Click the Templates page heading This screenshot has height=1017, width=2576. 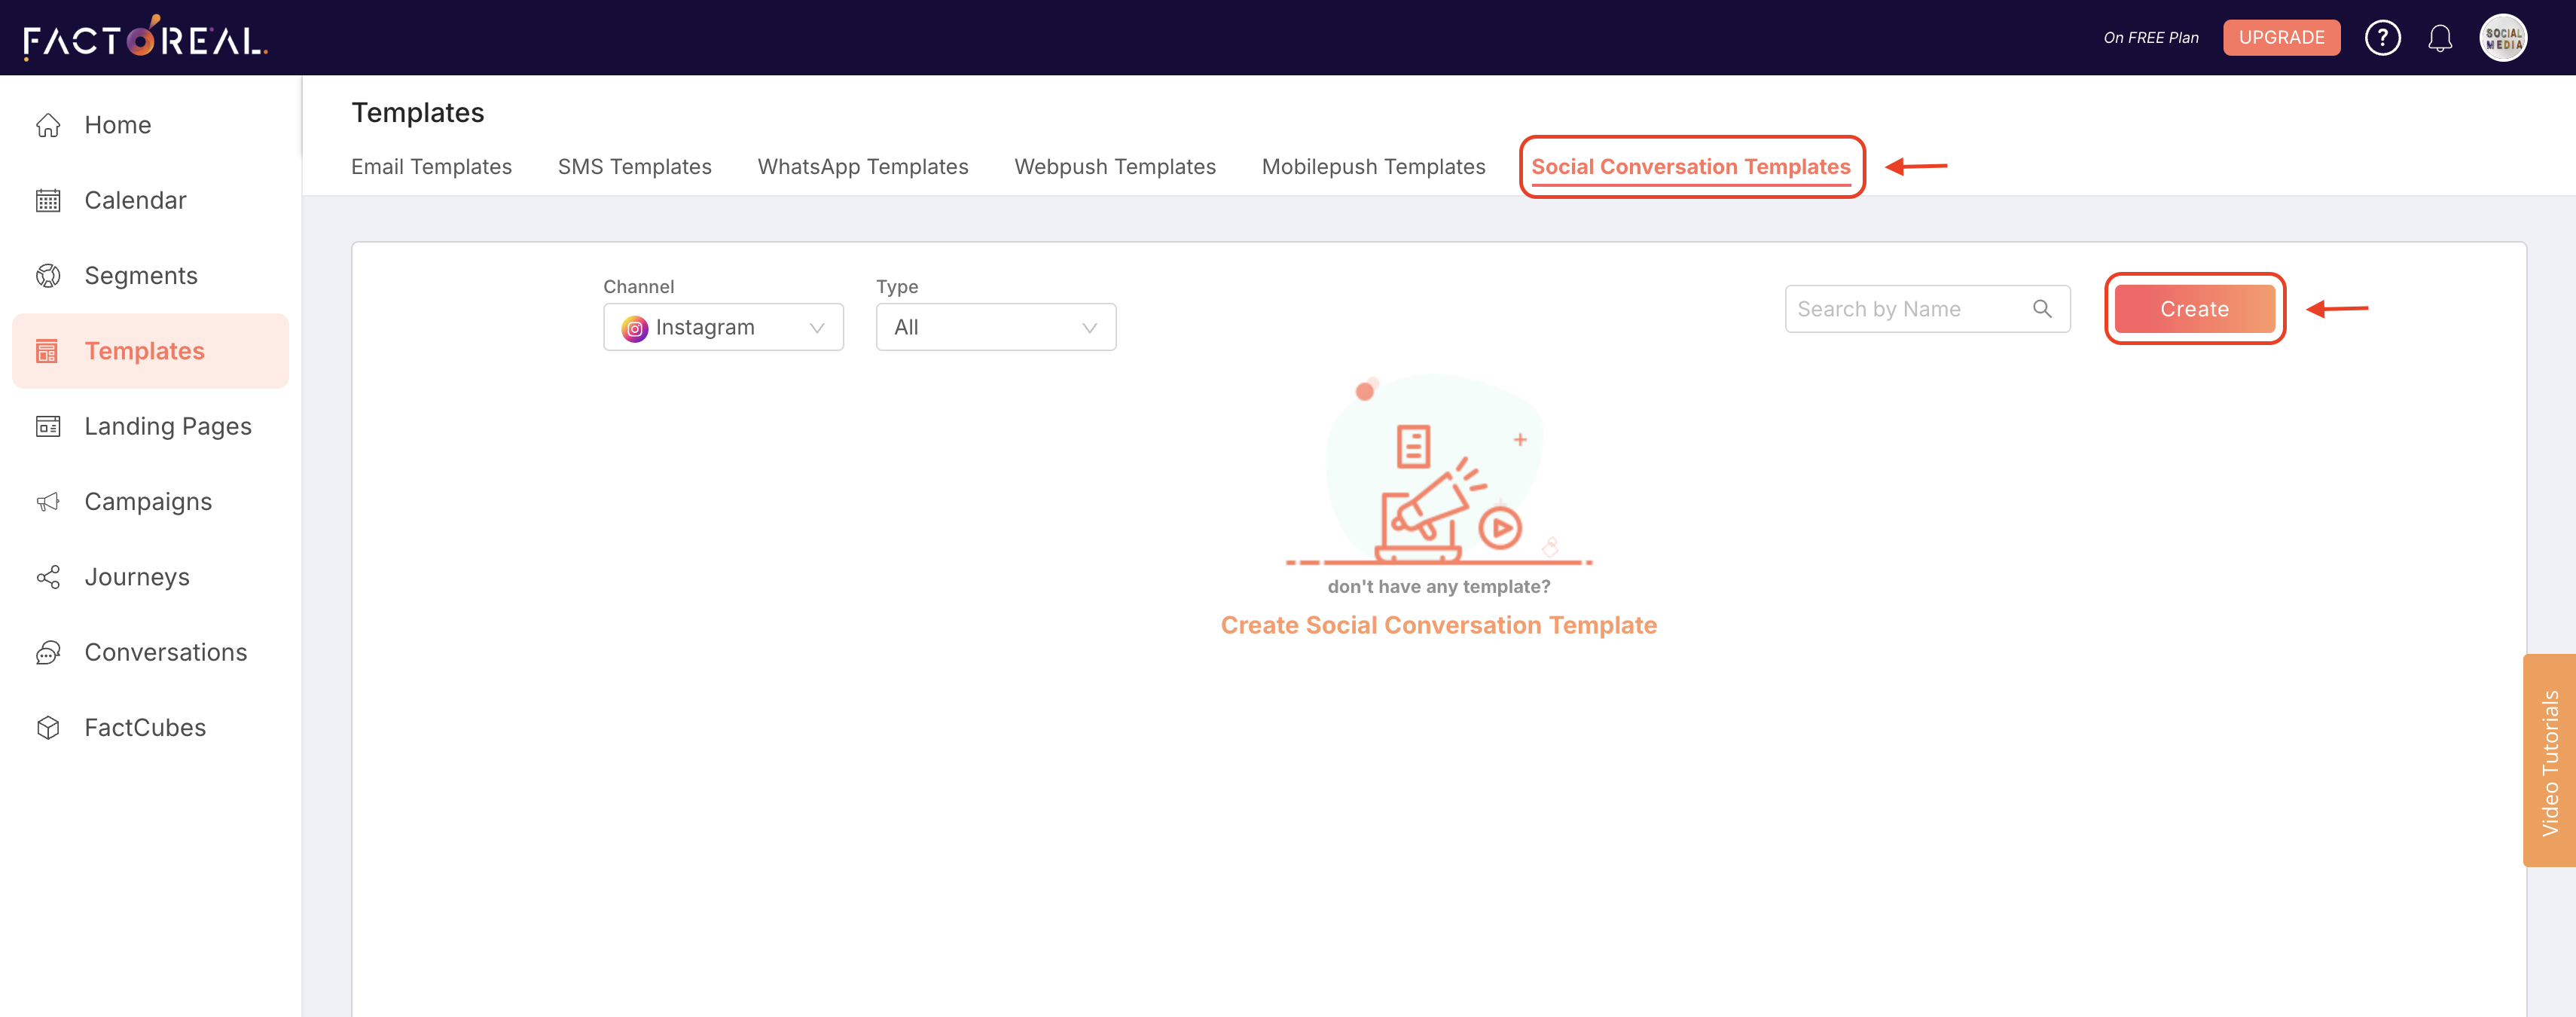tap(417, 113)
